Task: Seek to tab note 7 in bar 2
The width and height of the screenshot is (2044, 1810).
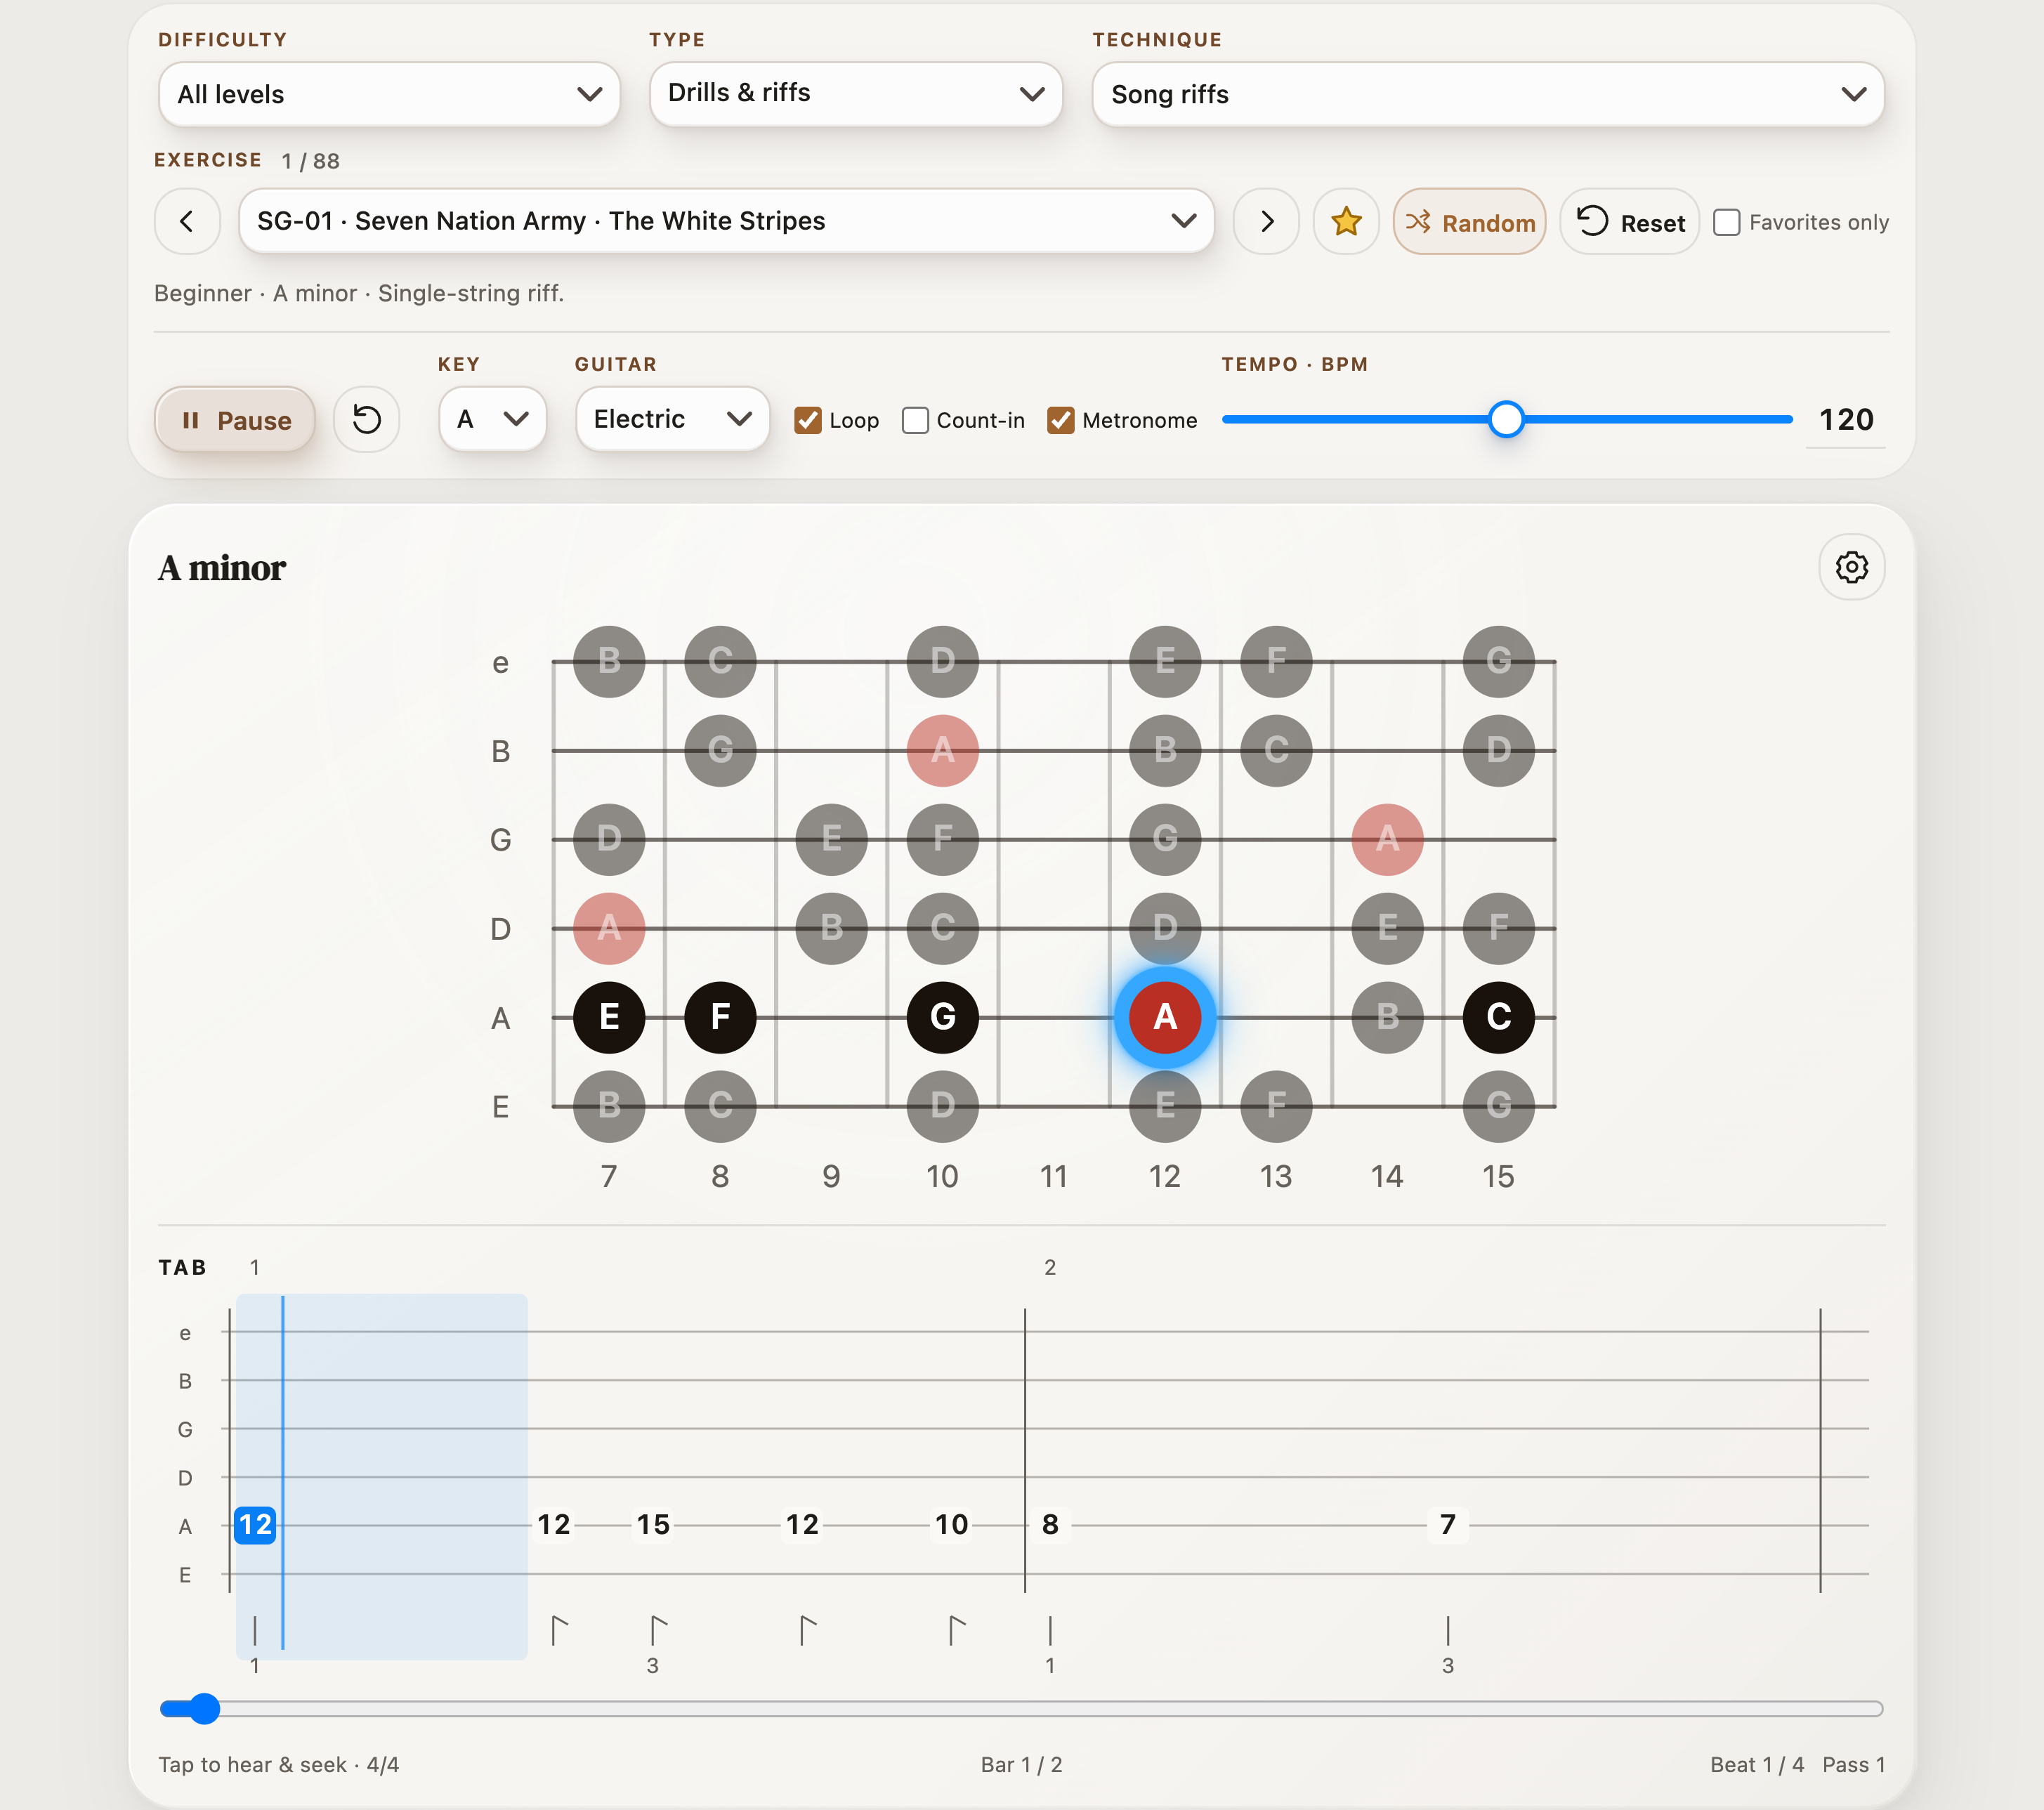Action: pos(1447,1524)
